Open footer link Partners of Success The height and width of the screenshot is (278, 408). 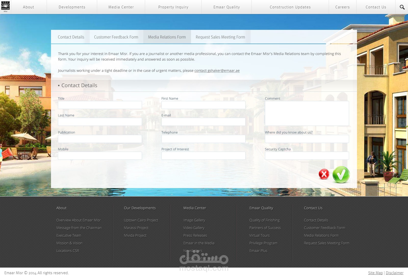click(265, 228)
